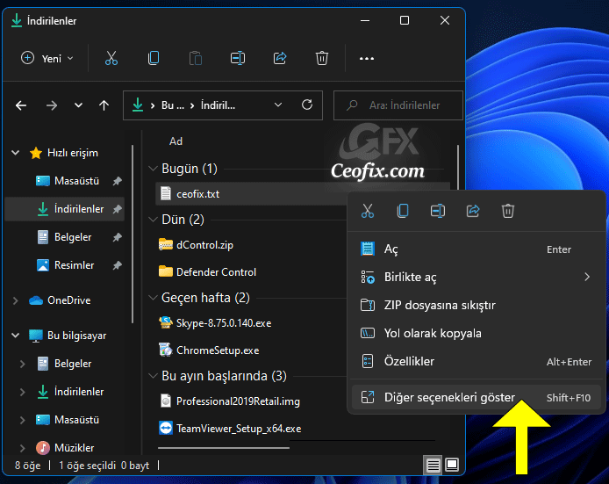
Task: Open Resimler in Hızlı erişim
Action: point(74,265)
